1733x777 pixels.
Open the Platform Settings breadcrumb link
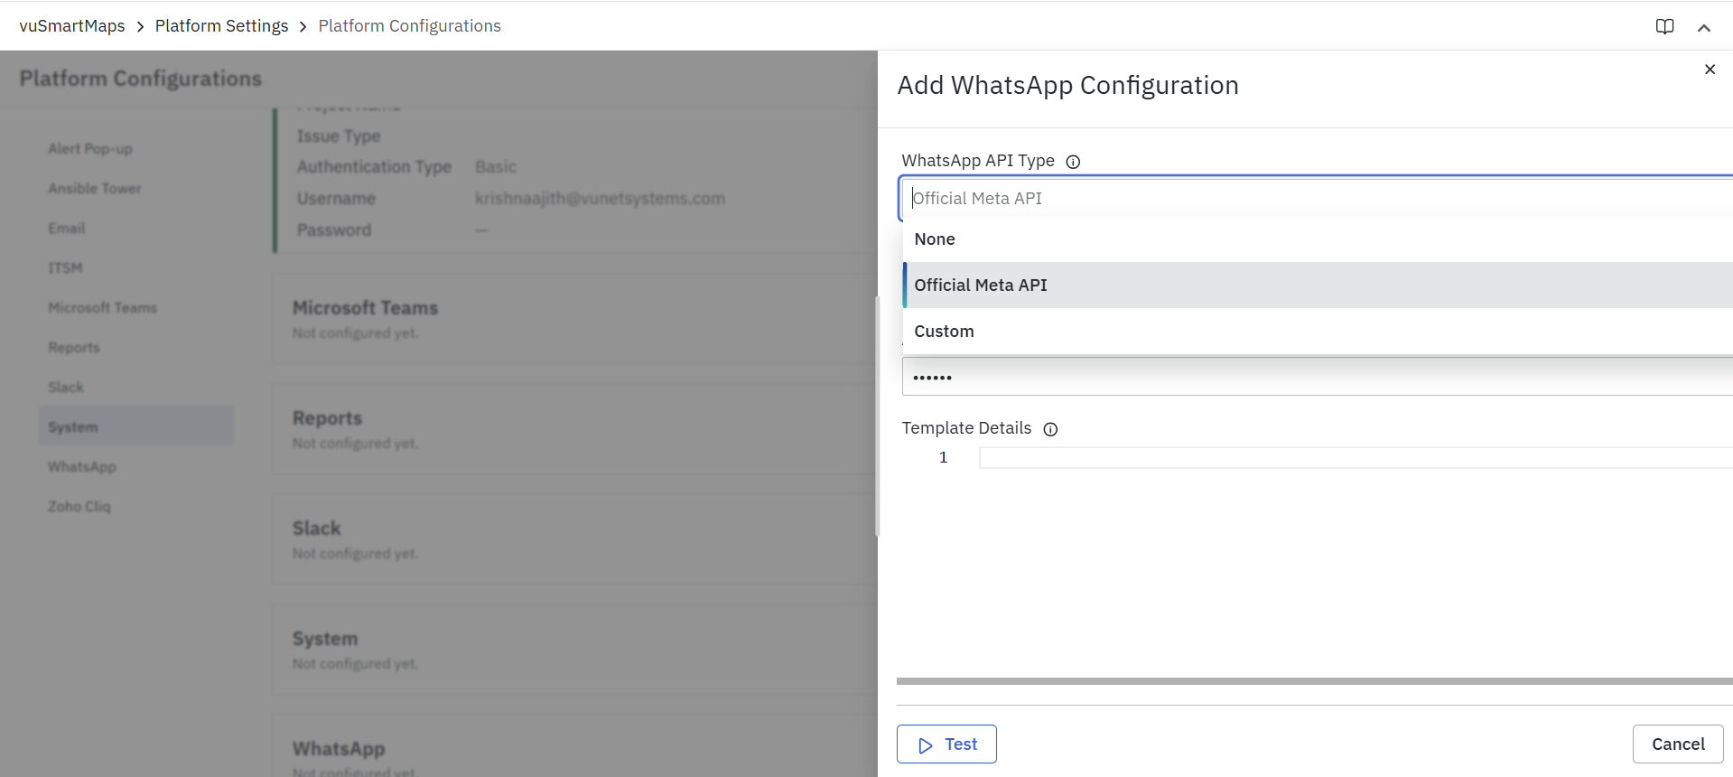pos(221,26)
